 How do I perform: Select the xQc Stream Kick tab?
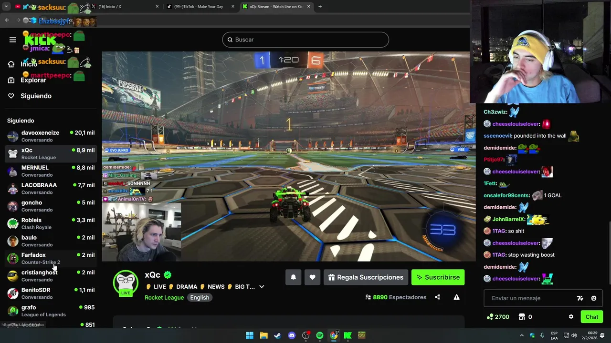(x=275, y=7)
